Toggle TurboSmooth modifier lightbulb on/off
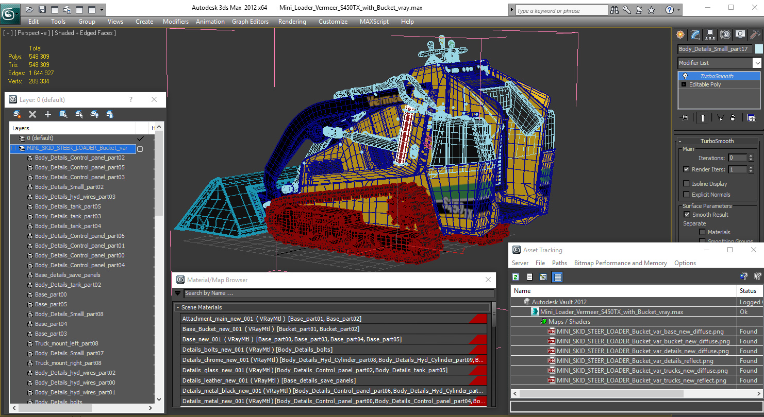 685,76
